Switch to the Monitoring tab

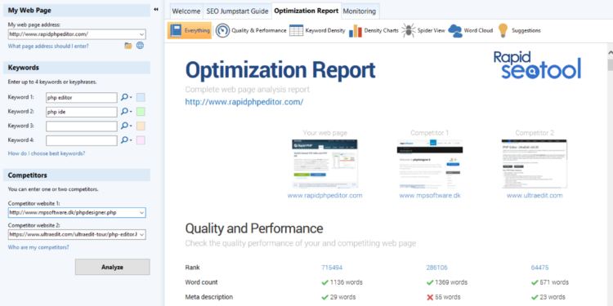tap(360, 11)
